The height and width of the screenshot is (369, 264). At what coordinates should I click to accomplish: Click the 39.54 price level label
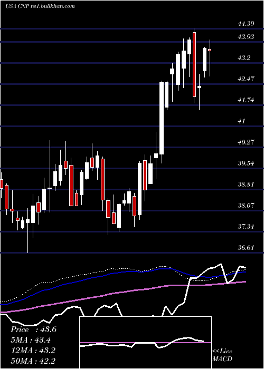click(246, 163)
